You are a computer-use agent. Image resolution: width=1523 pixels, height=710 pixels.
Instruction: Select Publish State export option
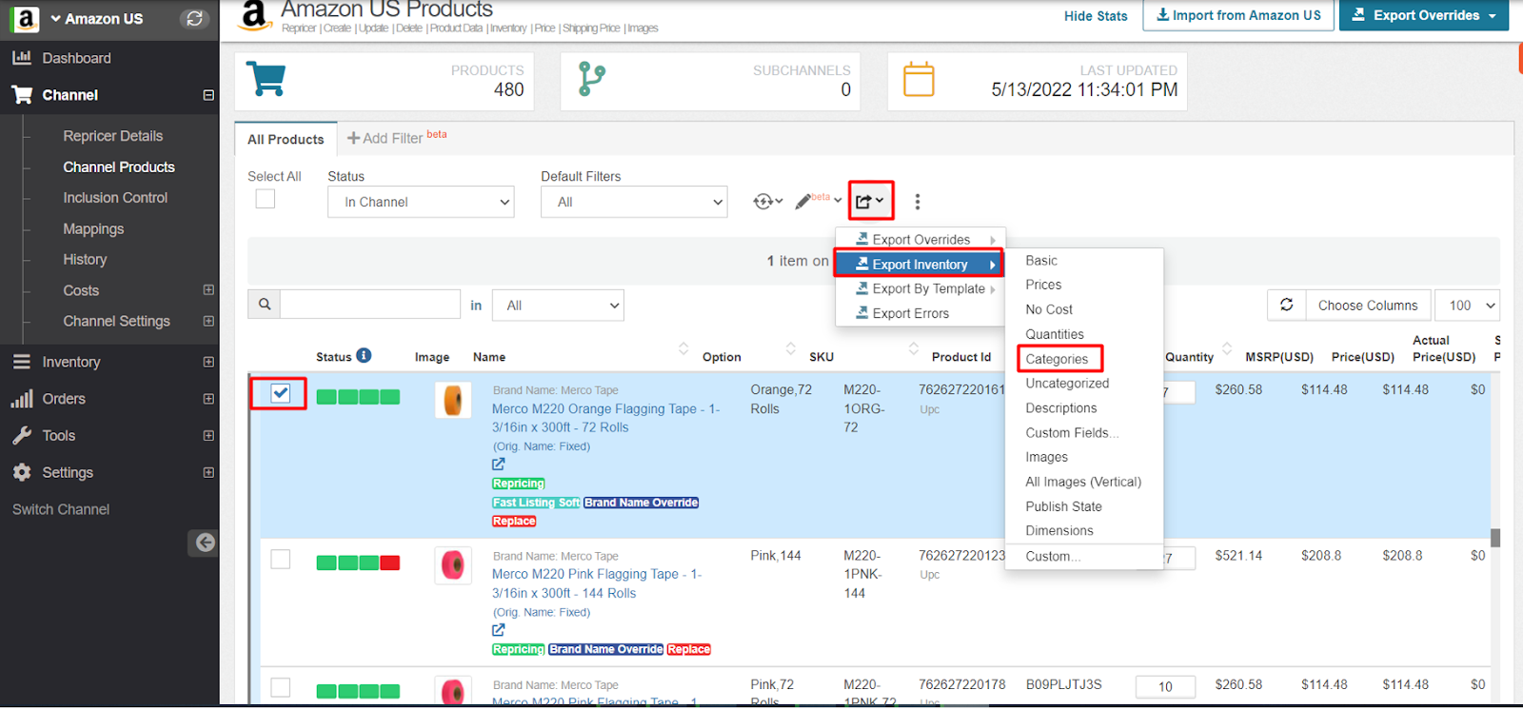[1063, 506]
